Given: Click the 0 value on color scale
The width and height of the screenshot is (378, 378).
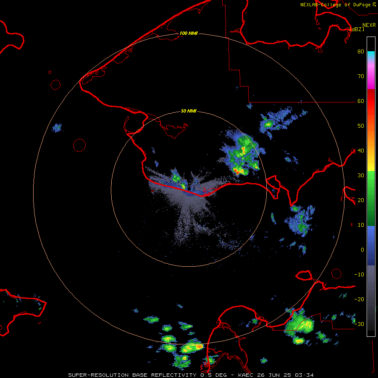Looking at the screenshot, I should point(362,250).
